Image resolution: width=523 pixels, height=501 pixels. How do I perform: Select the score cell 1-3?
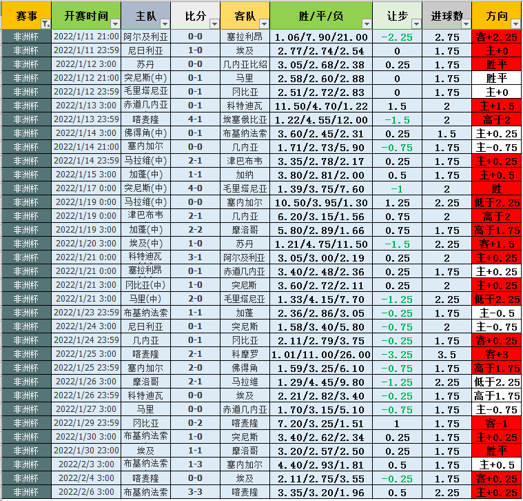(x=195, y=464)
